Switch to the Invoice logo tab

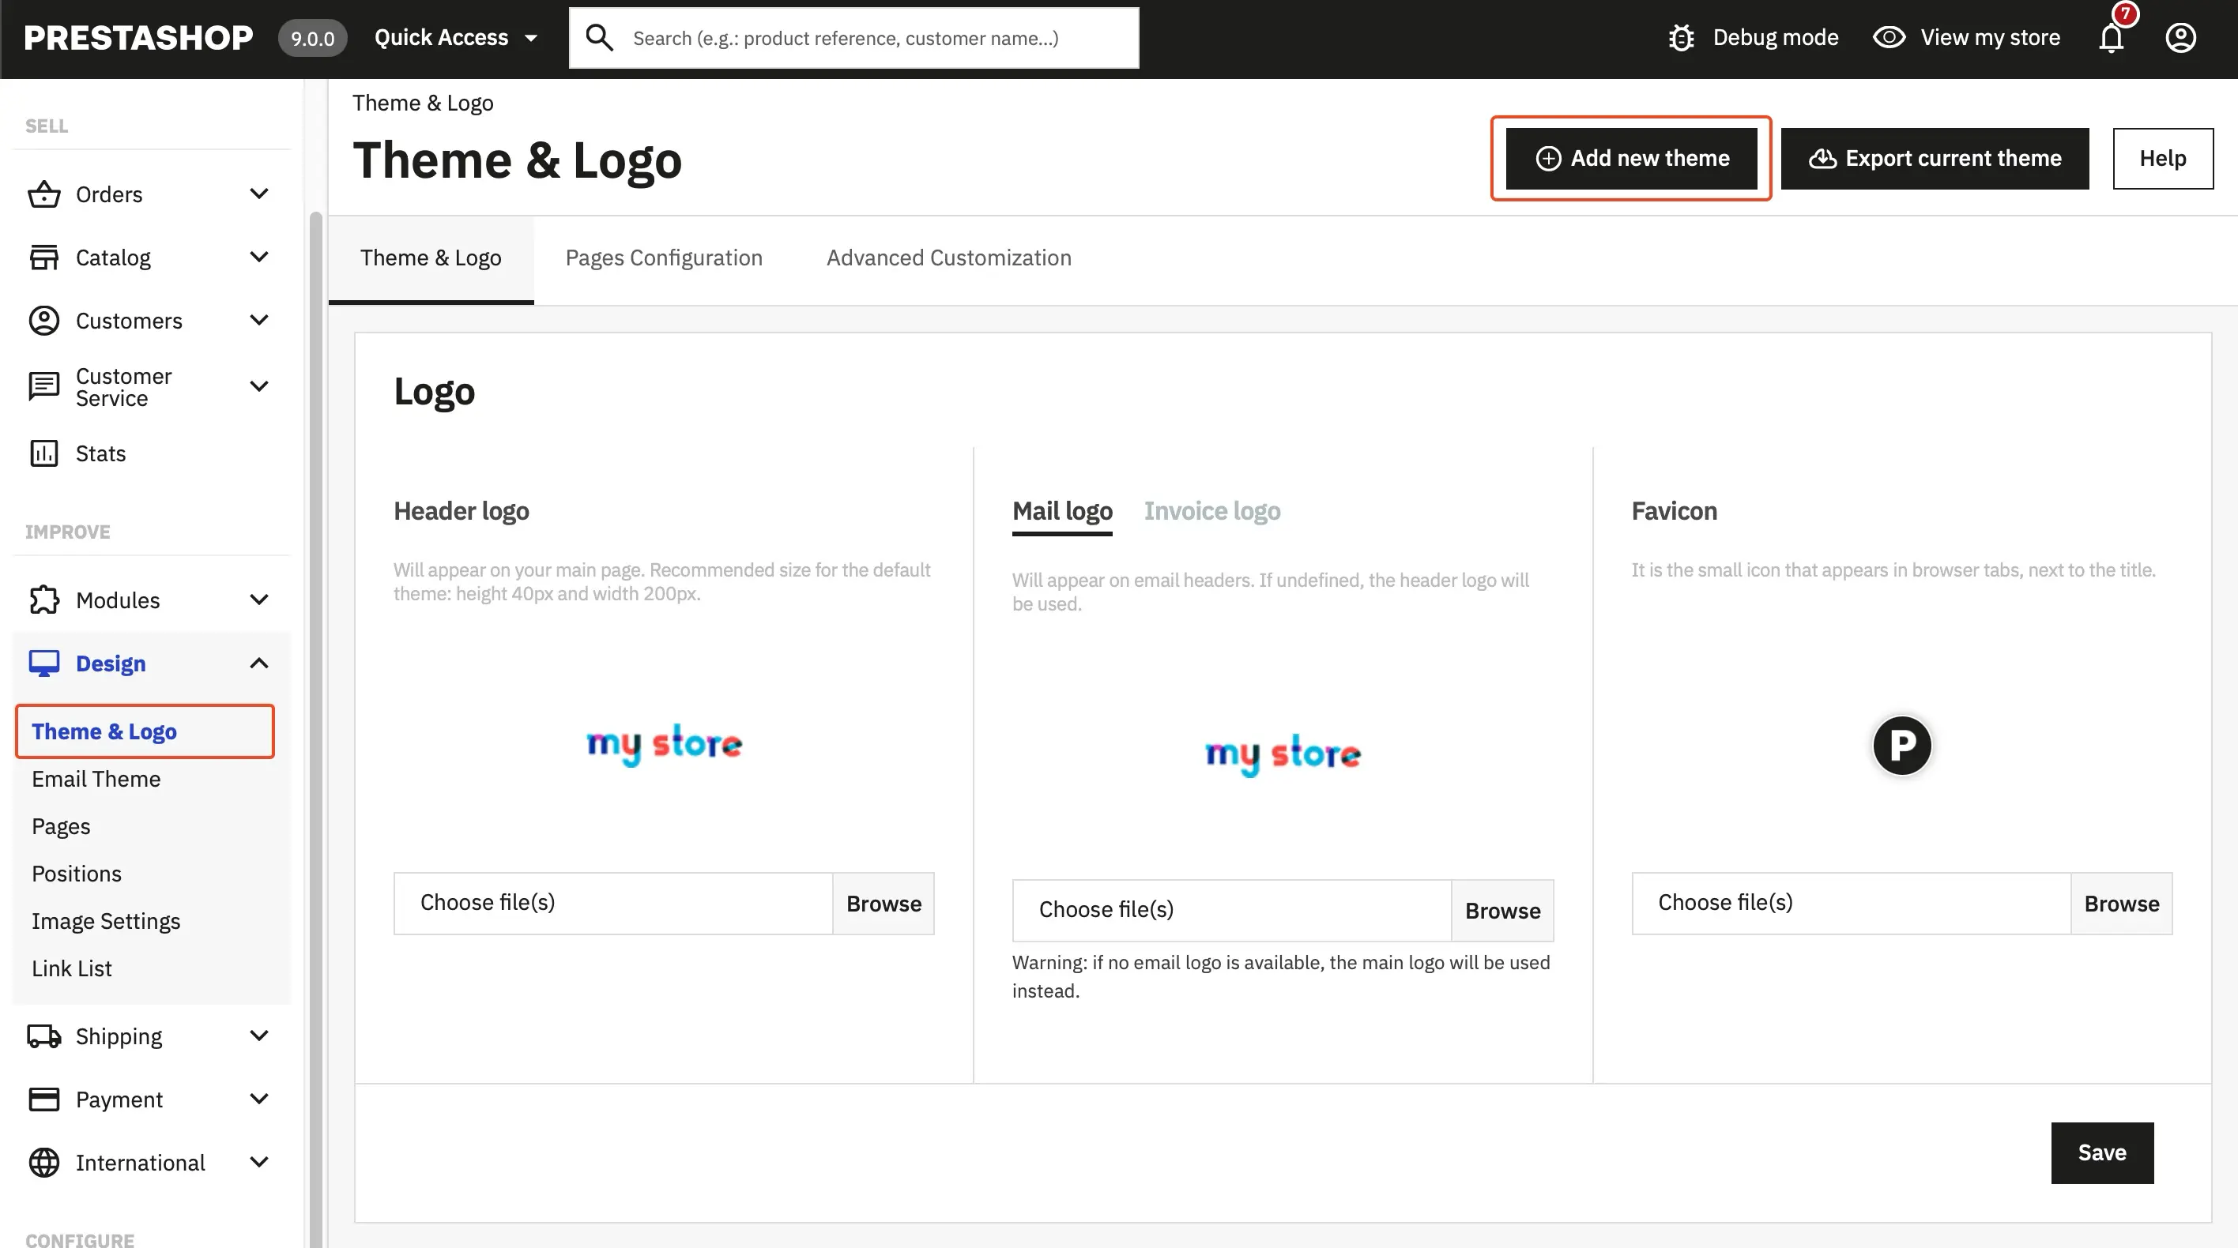[x=1212, y=511]
